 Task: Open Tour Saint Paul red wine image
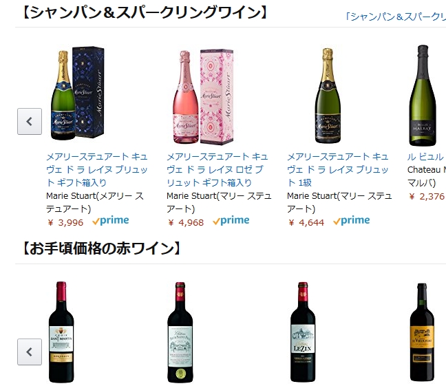(180, 332)
